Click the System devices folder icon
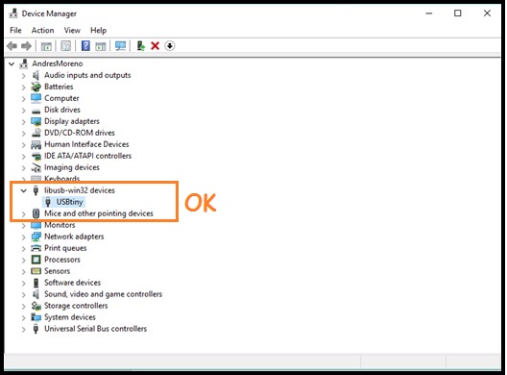The height and width of the screenshot is (375, 507). [x=36, y=317]
